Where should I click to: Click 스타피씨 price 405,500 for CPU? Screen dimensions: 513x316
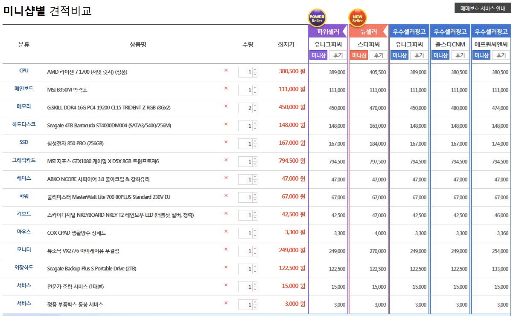(377, 72)
